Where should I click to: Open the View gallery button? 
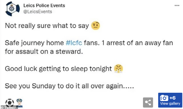point(170,100)
